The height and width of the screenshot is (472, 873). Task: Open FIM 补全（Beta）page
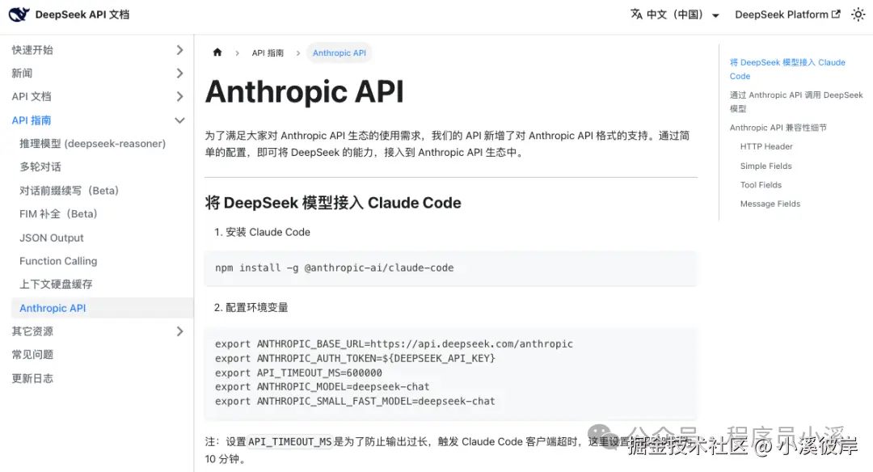58,214
